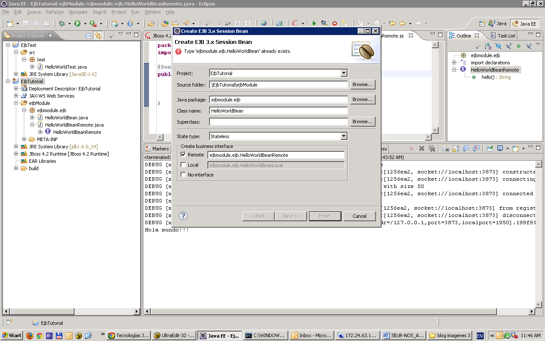Browse for a Superclass
The height and width of the screenshot is (341, 545).
362,121
